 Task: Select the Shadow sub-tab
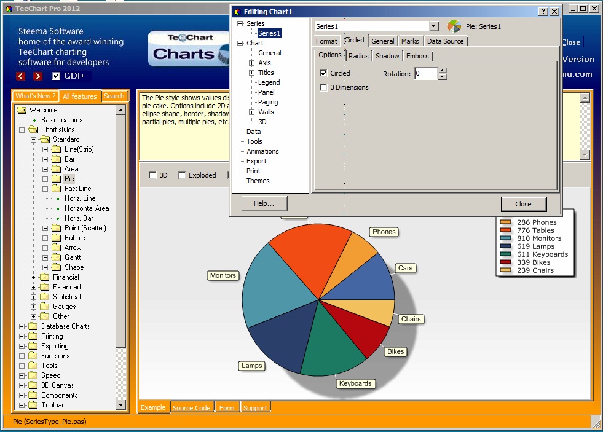(387, 56)
